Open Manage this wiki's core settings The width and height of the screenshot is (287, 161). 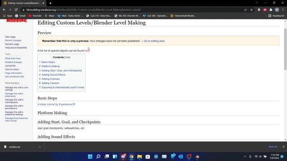(17, 89)
